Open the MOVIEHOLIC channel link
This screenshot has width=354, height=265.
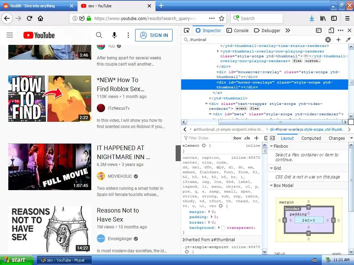coord(120,176)
